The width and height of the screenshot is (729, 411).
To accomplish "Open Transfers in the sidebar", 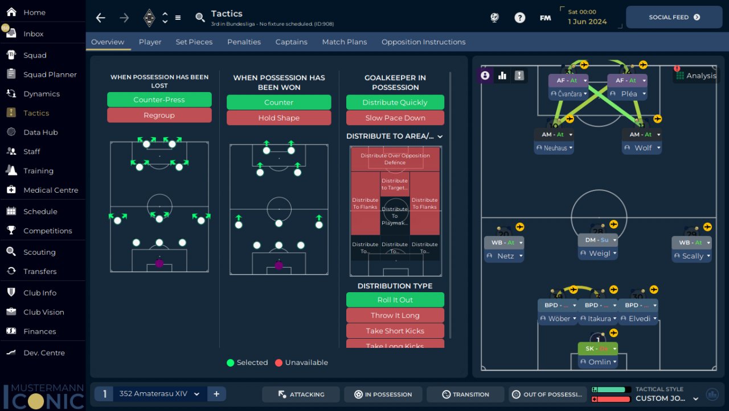I will (x=40, y=272).
